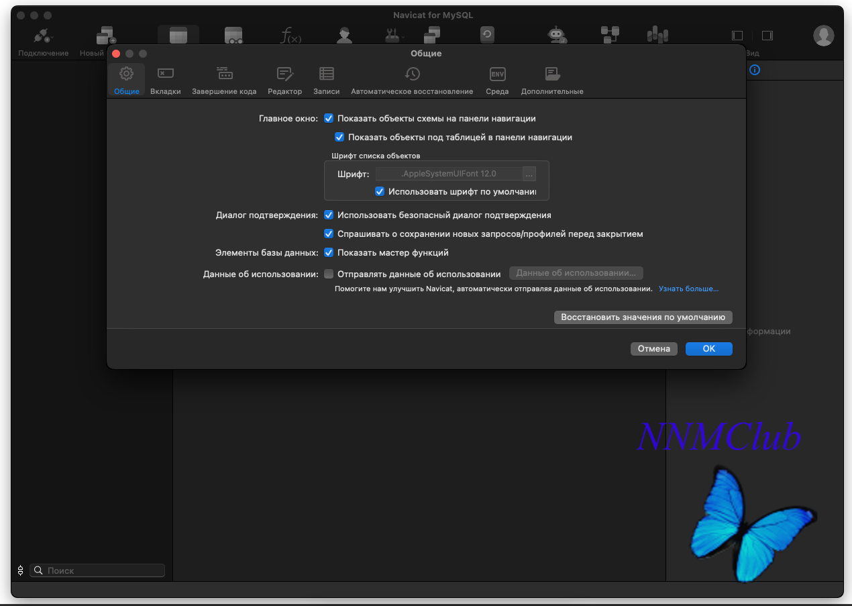The width and height of the screenshot is (852, 606).
Task: Uncheck Показать объекты под таблицей checkbox
Action: click(x=339, y=137)
